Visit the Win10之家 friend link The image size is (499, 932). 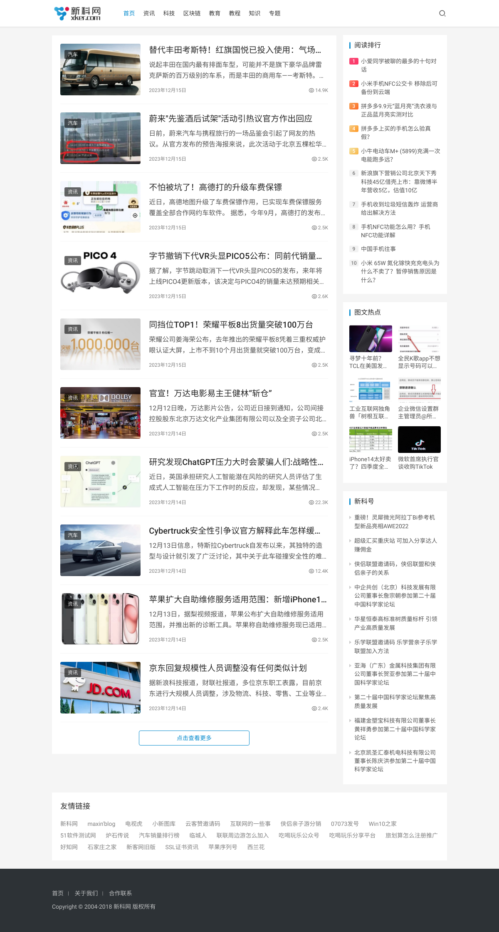click(x=383, y=824)
